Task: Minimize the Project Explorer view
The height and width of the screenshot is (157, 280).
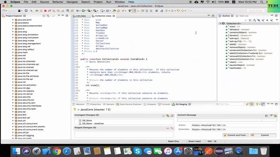Action: (63, 16)
